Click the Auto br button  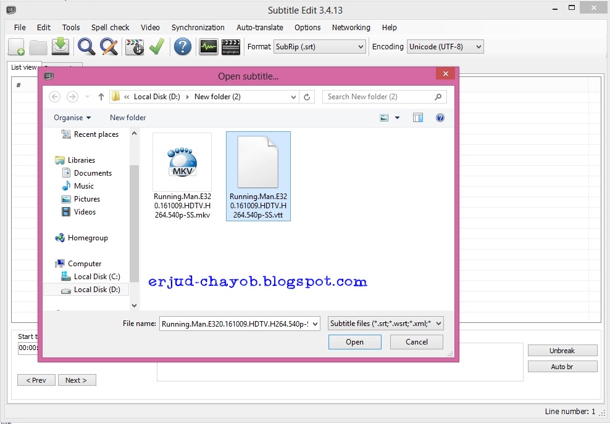coord(562,367)
